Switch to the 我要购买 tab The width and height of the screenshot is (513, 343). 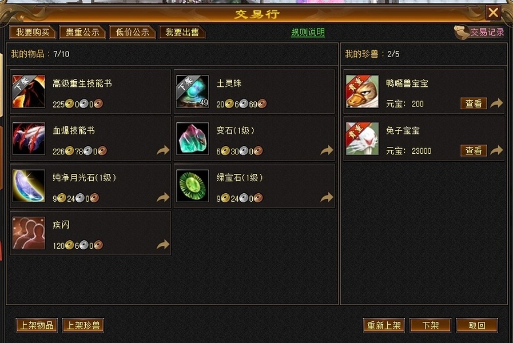[x=33, y=33]
